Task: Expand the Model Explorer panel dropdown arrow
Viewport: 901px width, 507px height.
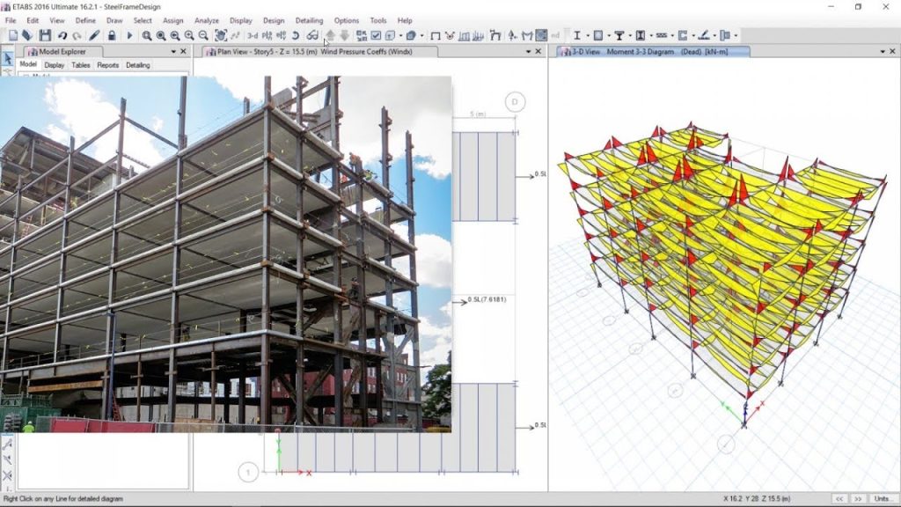Action: pos(173,51)
